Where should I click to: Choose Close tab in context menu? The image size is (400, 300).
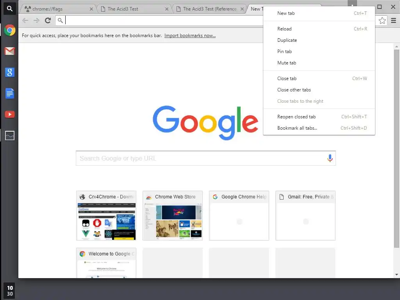point(319,78)
